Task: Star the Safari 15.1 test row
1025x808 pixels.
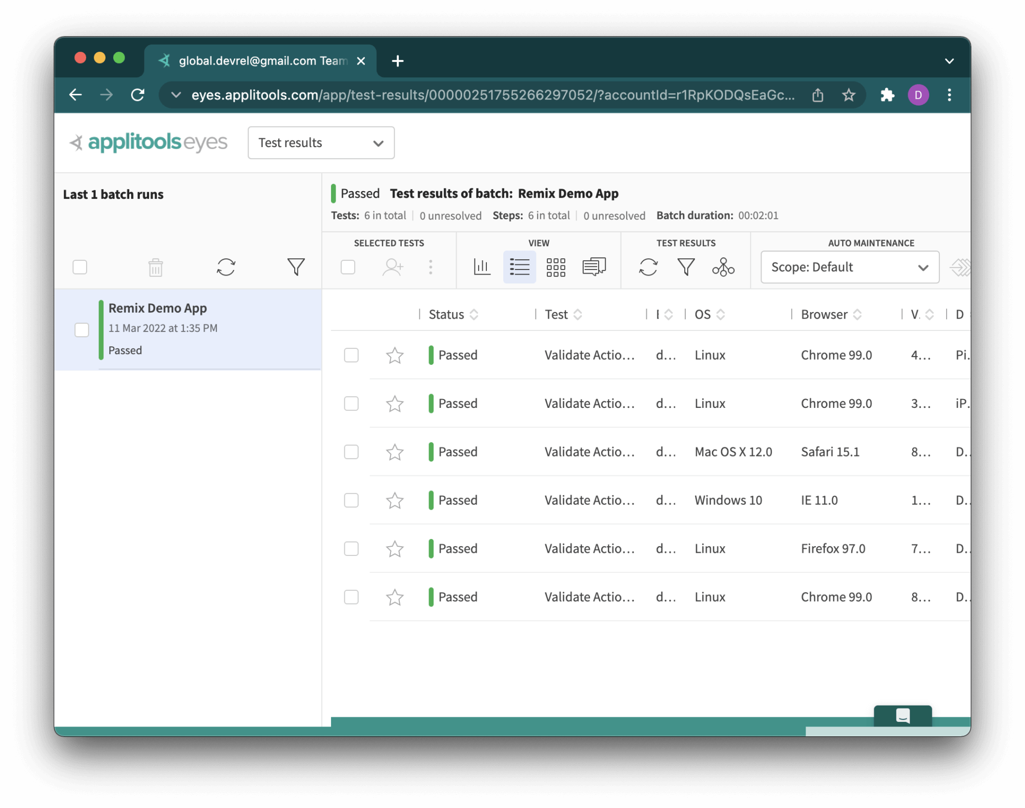Action: [x=395, y=452]
